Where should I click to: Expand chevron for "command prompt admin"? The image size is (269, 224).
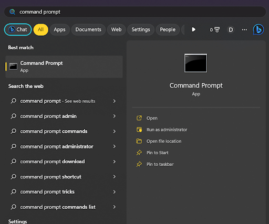pos(115,116)
